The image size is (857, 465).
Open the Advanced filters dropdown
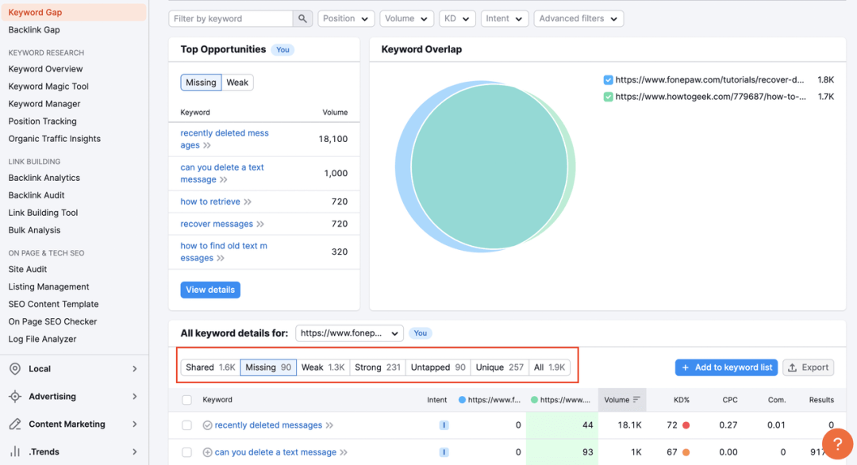(x=578, y=18)
